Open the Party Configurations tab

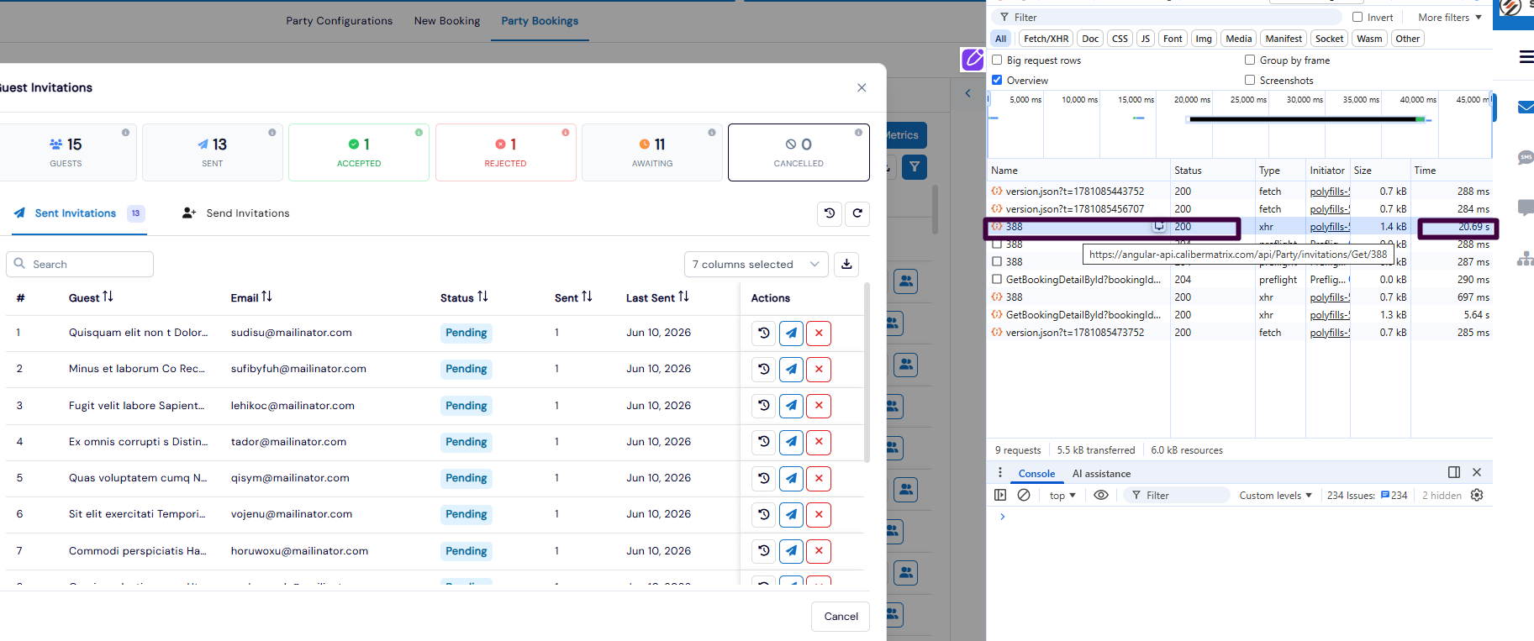pyautogui.click(x=339, y=21)
